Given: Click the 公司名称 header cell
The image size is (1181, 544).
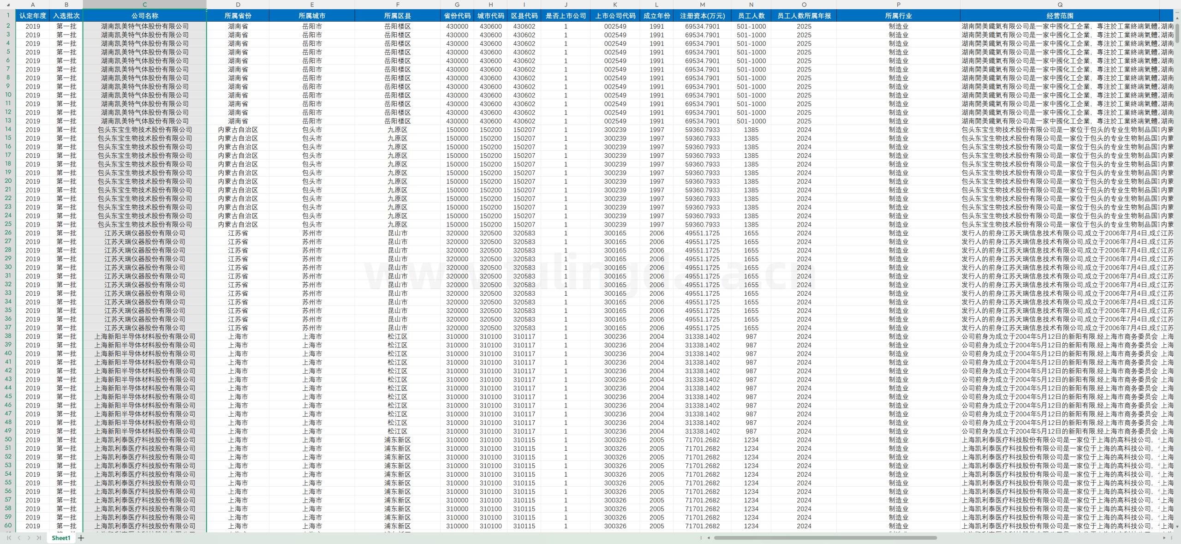Looking at the screenshot, I should (145, 16).
